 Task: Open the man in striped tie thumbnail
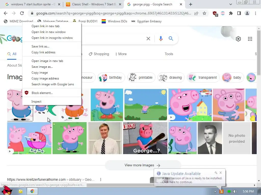point(105,138)
